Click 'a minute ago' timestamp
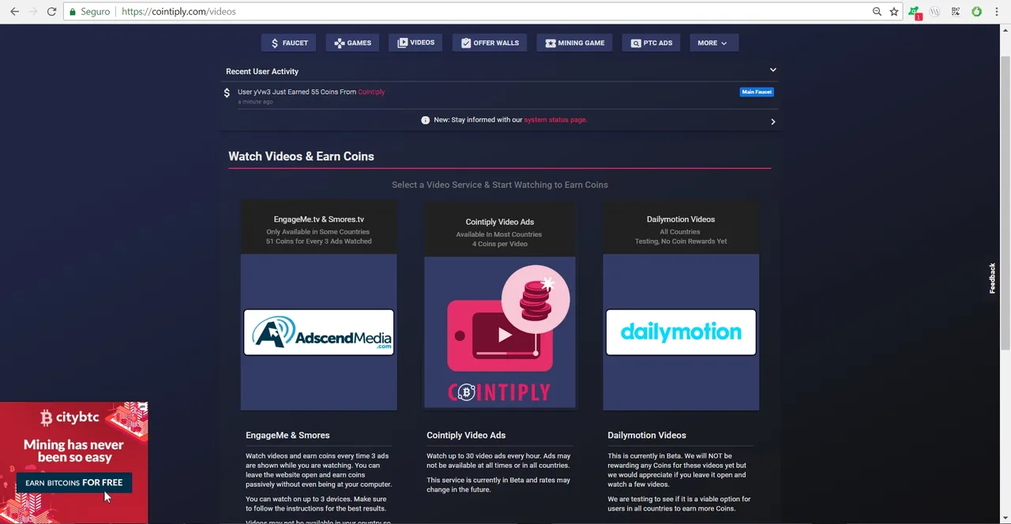 click(x=255, y=102)
